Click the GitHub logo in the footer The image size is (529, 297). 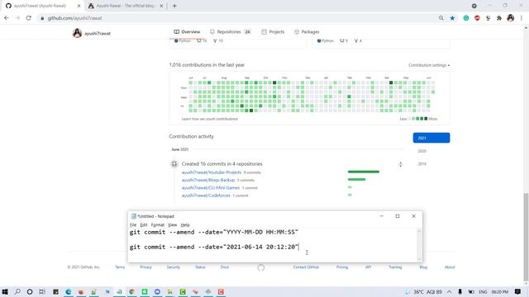(x=261, y=267)
